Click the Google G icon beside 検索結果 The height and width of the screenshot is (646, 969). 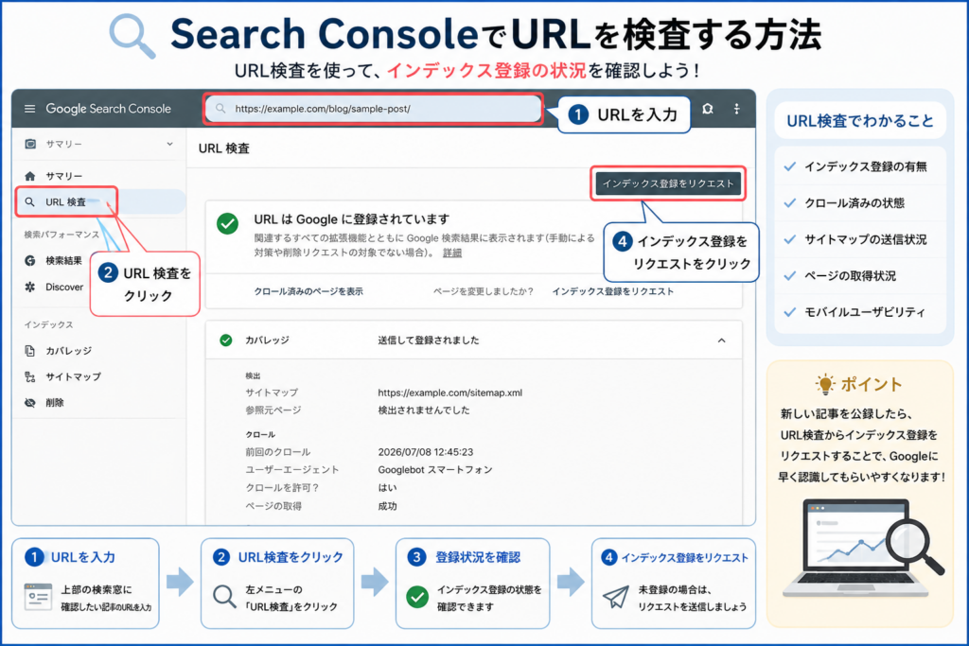[x=29, y=261]
